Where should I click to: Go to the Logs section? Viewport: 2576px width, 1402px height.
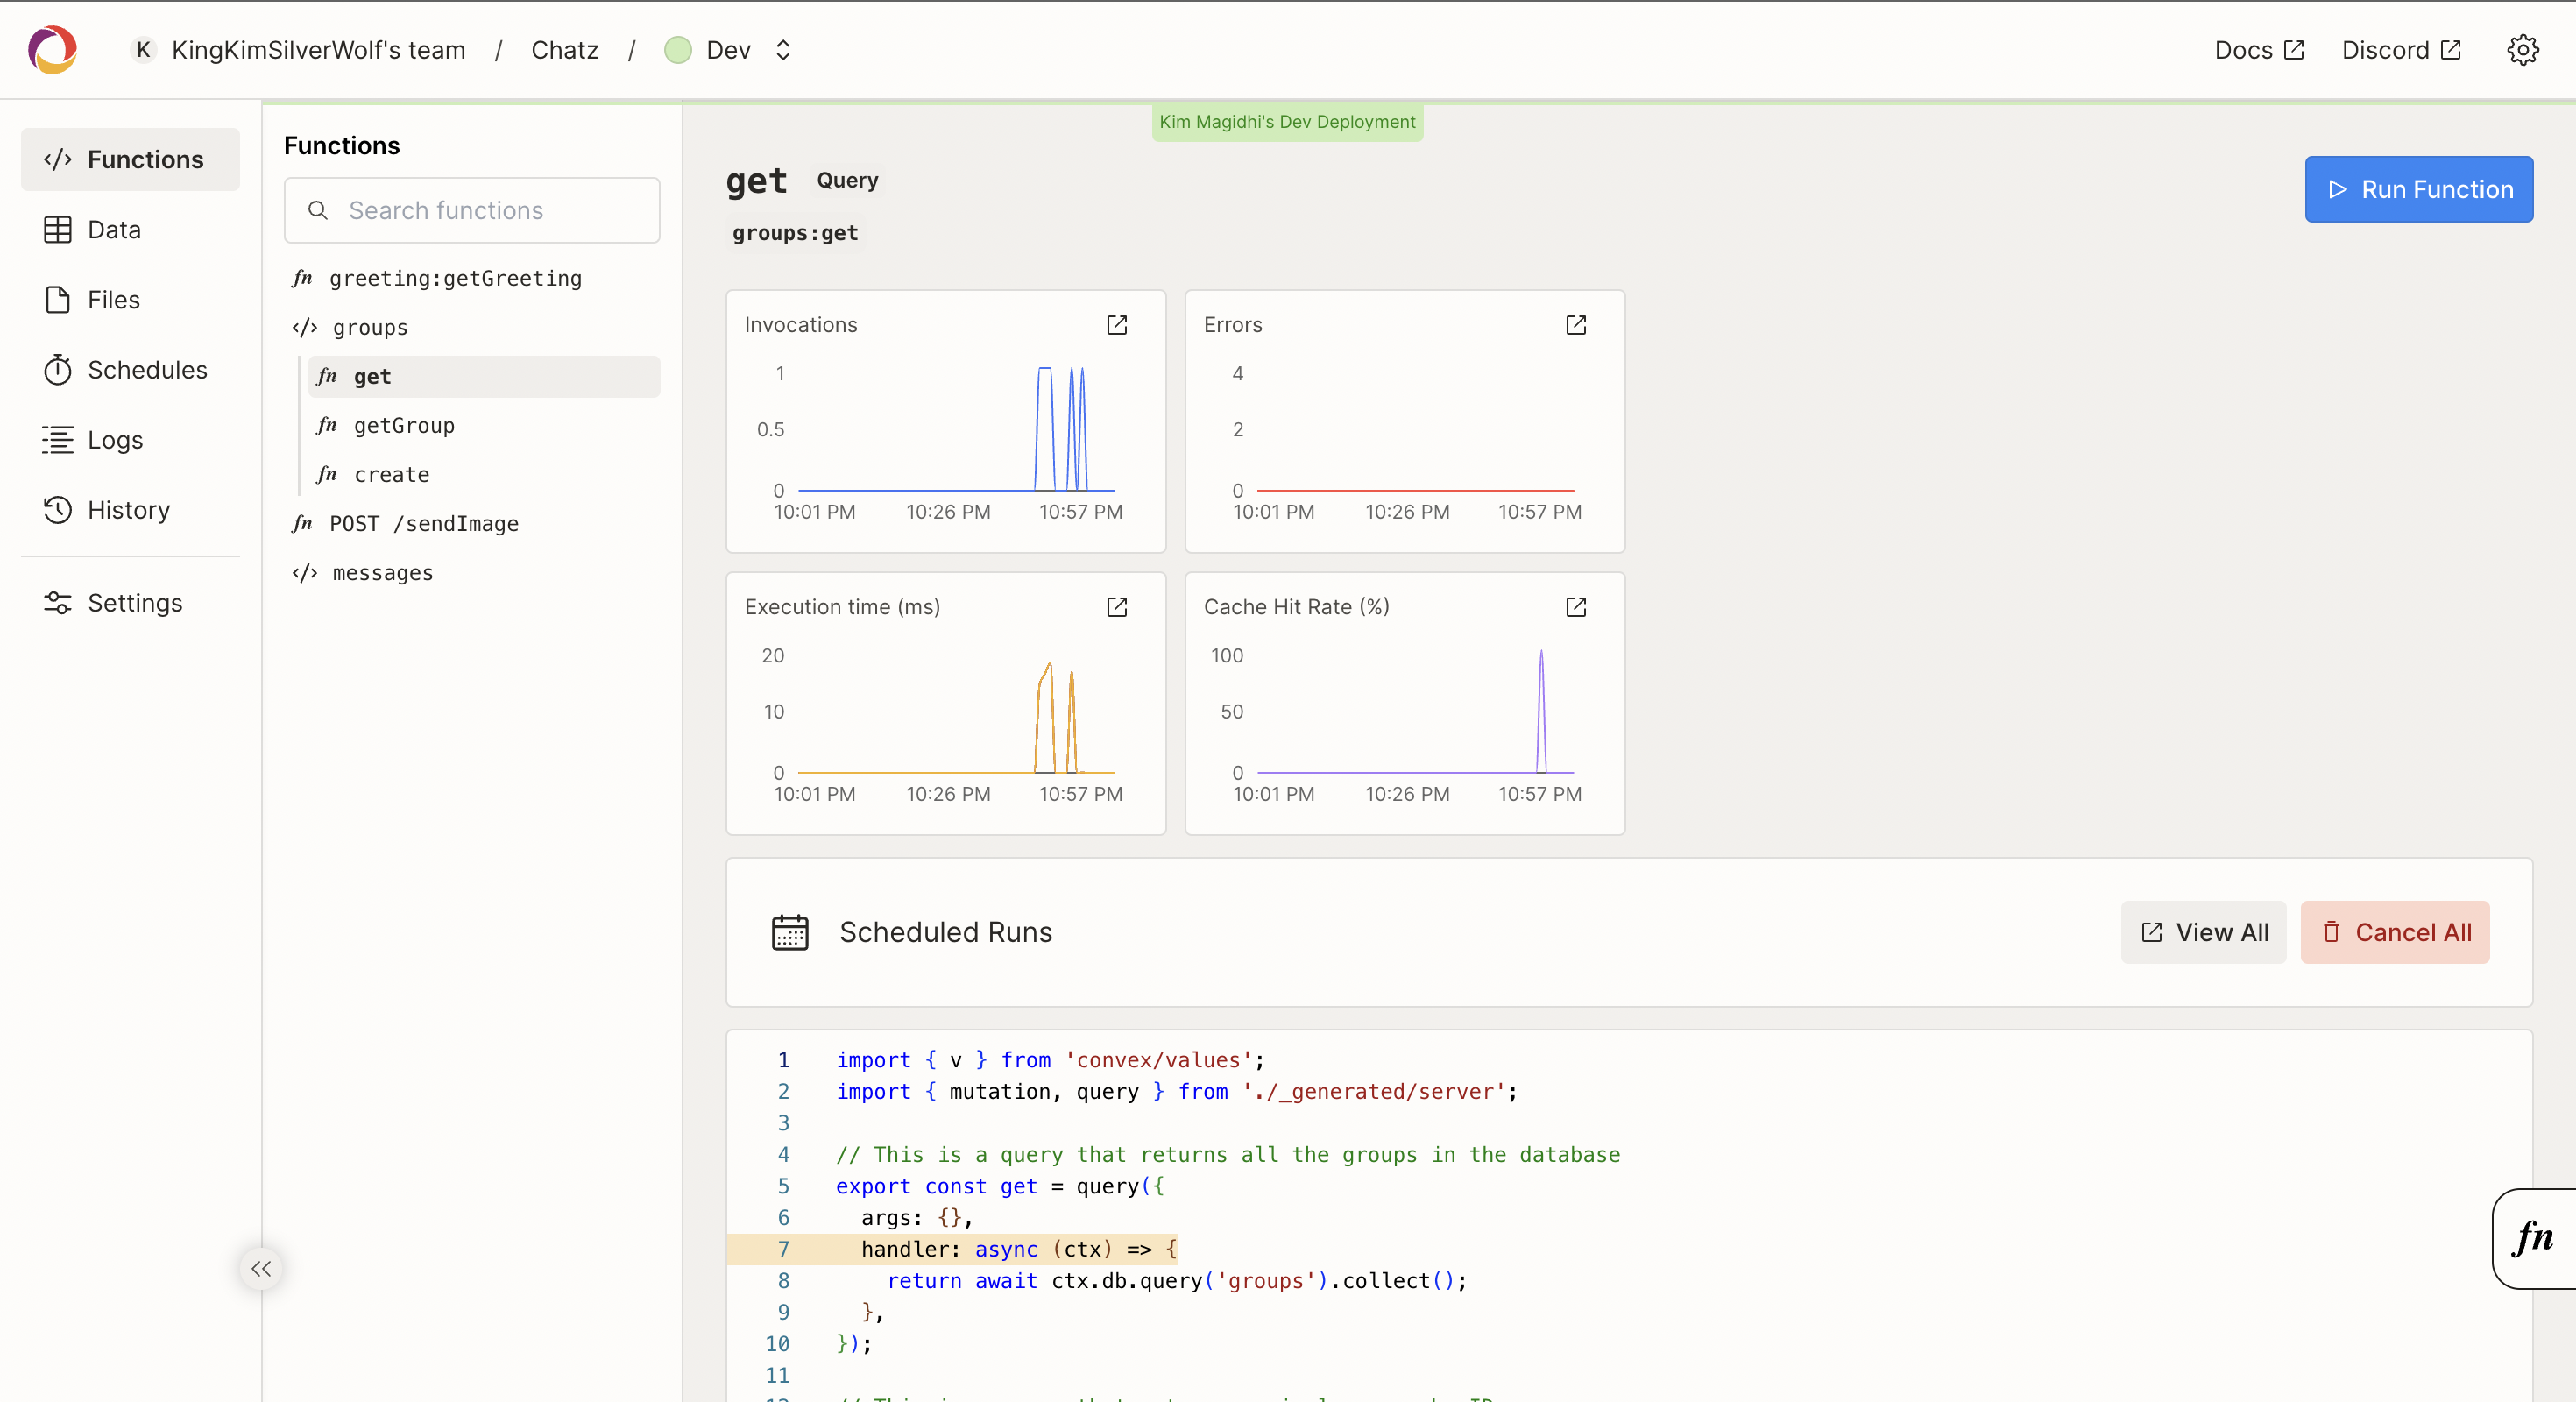click(115, 440)
